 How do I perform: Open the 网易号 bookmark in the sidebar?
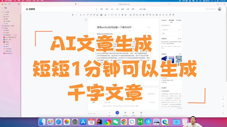7,42
